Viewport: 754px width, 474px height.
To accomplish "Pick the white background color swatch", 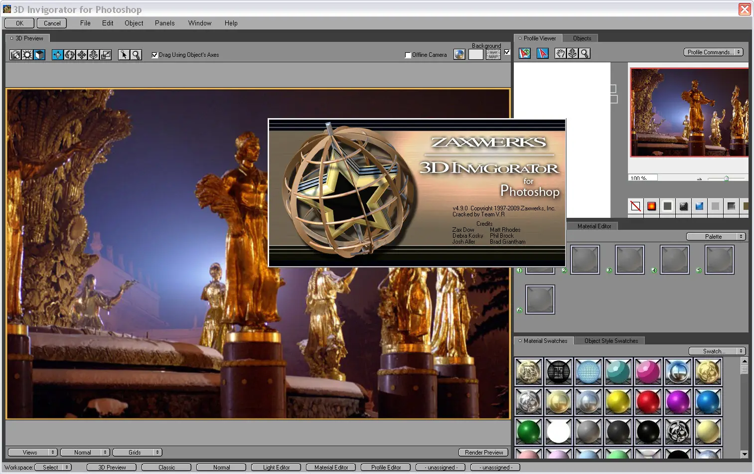I will 476,54.
